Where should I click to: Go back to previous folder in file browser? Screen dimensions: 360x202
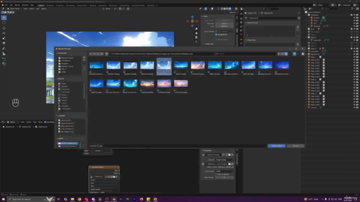click(91, 54)
